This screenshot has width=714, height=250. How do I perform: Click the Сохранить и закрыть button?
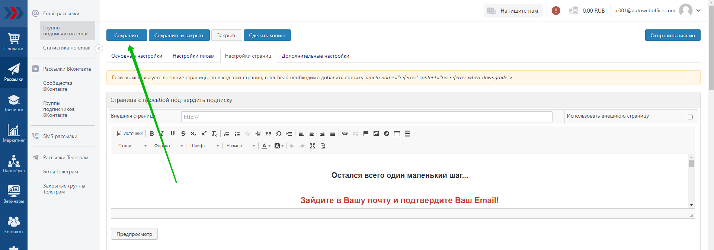click(x=179, y=35)
